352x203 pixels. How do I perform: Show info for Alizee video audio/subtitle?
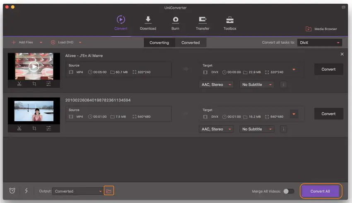[284, 85]
